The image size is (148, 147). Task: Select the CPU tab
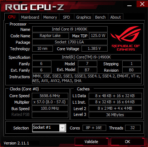coord(12,17)
